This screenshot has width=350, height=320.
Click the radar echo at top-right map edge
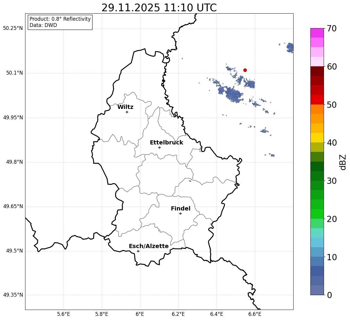(290, 48)
